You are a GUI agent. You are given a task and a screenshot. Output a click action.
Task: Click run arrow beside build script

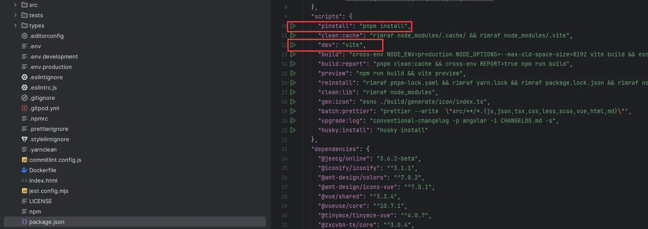[x=293, y=55]
